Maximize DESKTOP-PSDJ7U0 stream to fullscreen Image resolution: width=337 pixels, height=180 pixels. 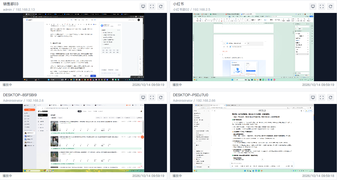322,97
